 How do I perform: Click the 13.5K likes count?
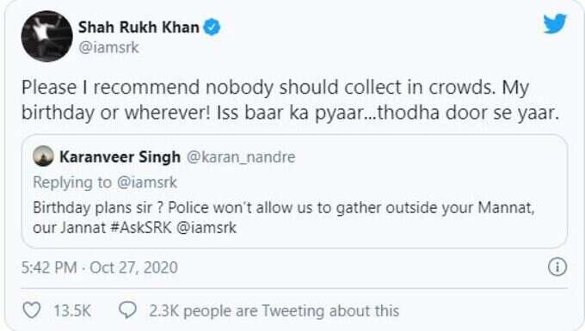72,310
